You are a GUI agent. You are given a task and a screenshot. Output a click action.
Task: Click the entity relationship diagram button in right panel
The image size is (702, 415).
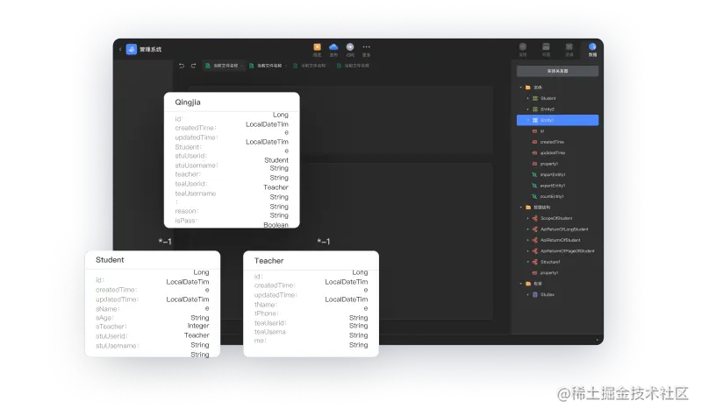[557, 71]
